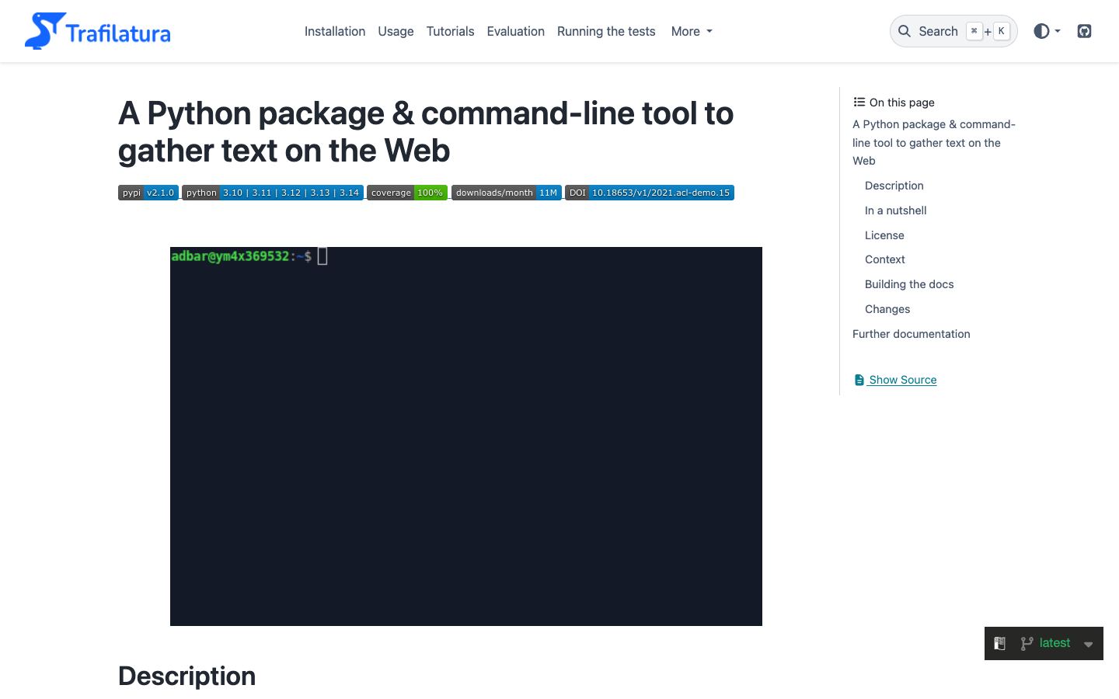Viewport: 1119px width, 699px height.
Task: Open the Tutorials menu item
Action: point(450,31)
